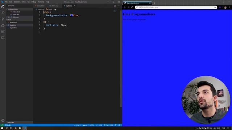The image size is (232, 130).
Task: Open Windows taskbar search
Action: 7,128
